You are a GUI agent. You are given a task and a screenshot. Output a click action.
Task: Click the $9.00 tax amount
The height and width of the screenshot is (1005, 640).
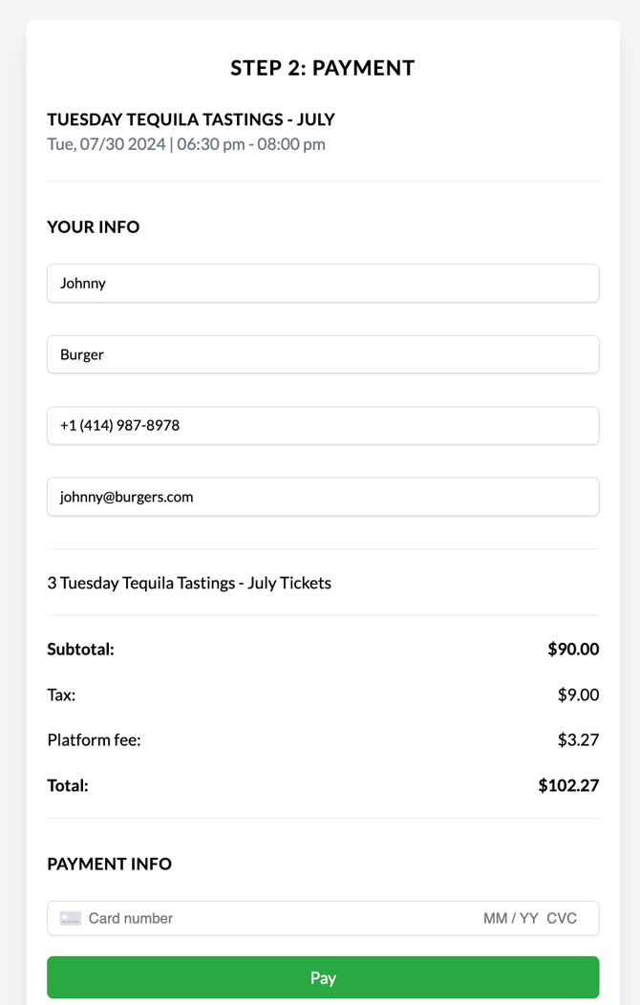point(578,695)
